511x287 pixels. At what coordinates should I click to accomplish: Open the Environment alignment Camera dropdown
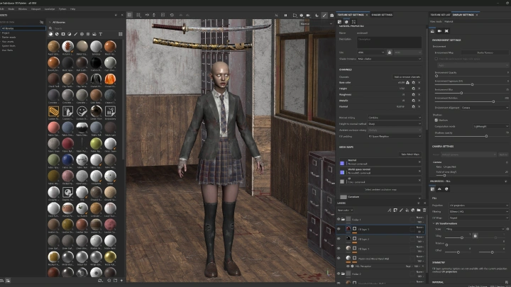pos(485,108)
